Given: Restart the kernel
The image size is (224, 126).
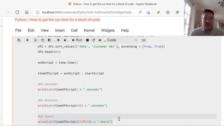Looking at the screenshot, I should coord(94,40).
